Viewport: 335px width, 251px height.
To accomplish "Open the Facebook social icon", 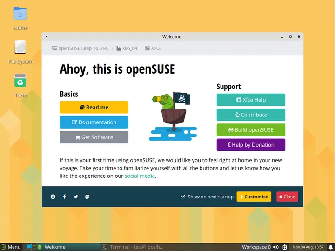I will tap(64, 197).
